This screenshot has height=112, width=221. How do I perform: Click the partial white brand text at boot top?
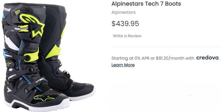tap(7, 10)
